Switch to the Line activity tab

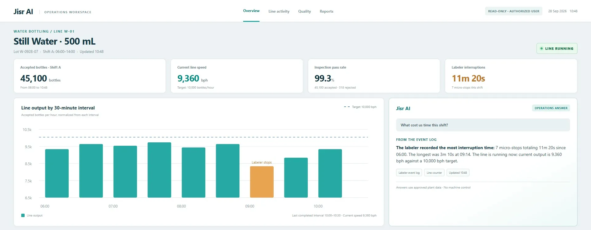pos(279,11)
